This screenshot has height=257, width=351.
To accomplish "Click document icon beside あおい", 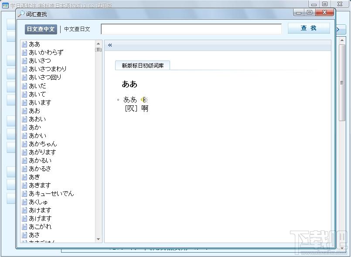I will point(24,119).
